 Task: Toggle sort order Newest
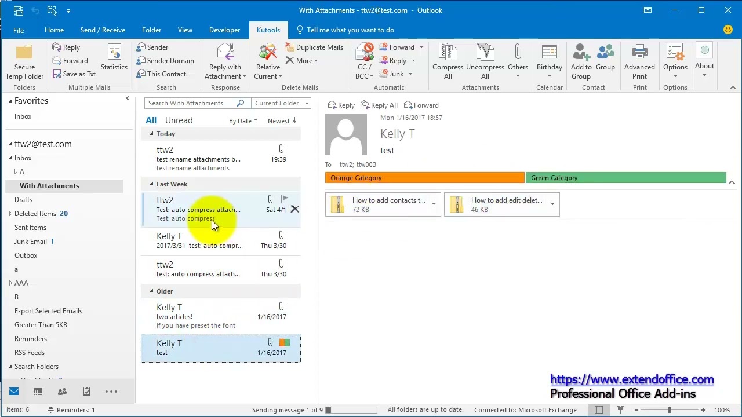click(x=282, y=121)
